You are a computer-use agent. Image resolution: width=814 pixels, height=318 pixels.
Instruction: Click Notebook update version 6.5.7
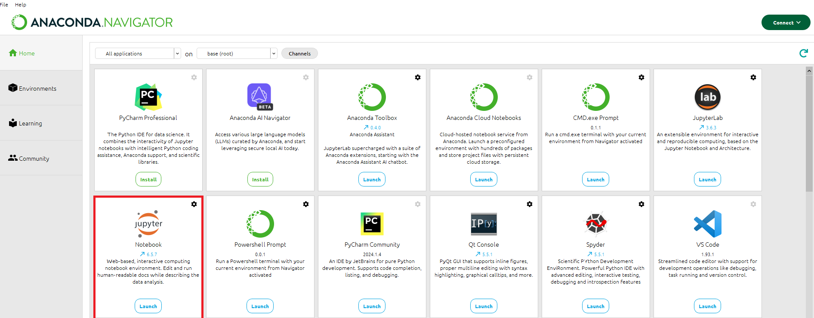pyautogui.click(x=148, y=254)
